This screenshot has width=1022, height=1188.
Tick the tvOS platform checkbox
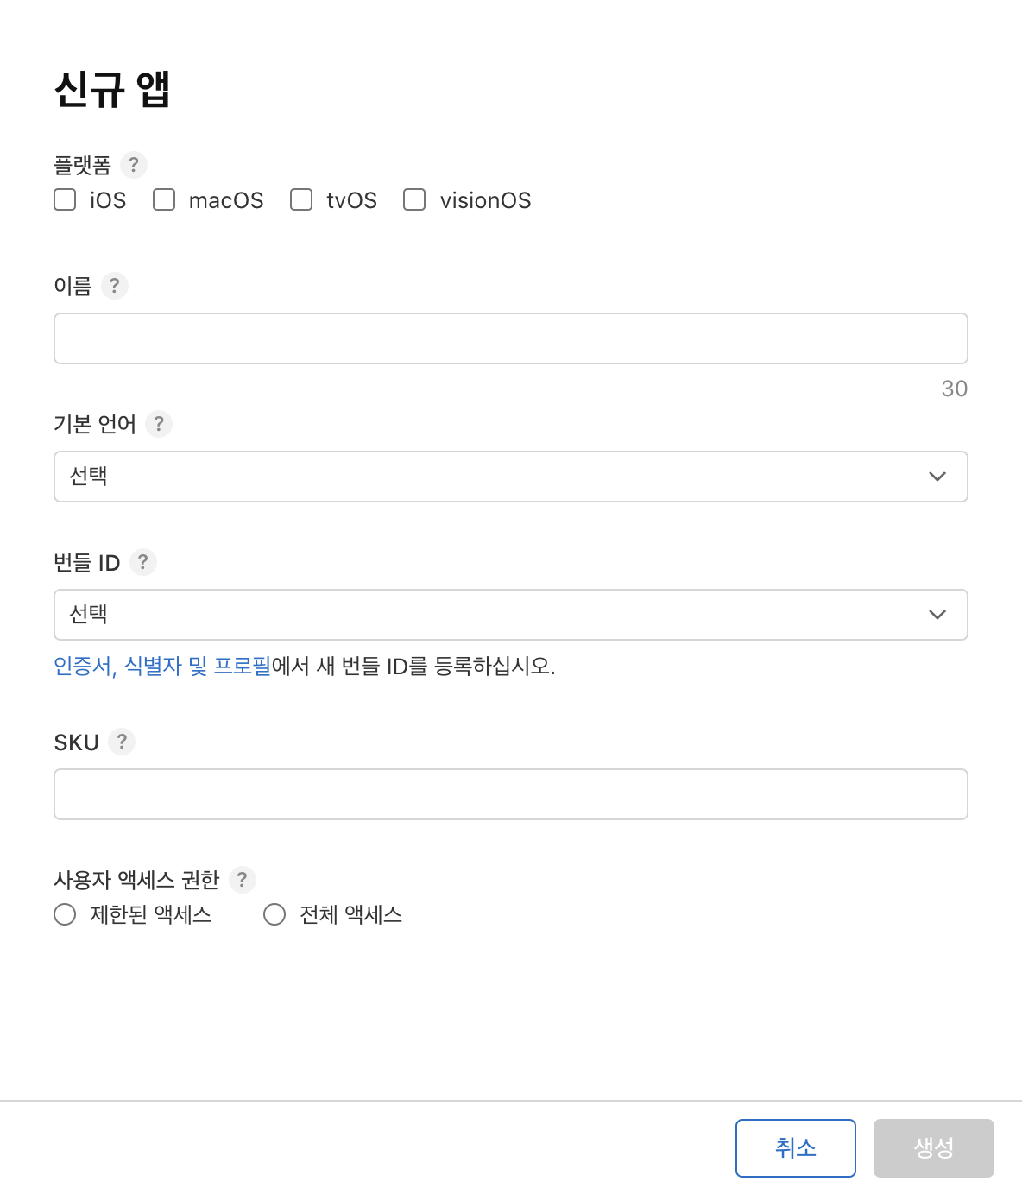[301, 200]
